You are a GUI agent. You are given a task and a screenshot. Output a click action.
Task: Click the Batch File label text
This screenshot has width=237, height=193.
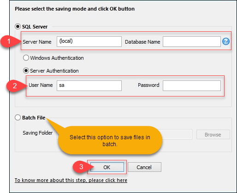tap(34, 118)
